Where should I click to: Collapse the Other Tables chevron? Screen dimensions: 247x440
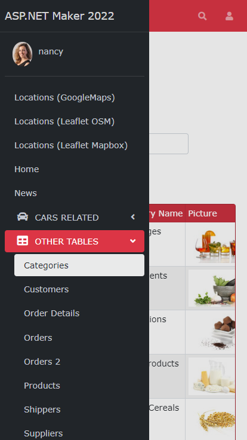click(x=133, y=241)
